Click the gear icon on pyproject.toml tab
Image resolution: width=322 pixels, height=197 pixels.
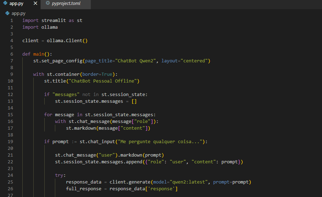(x=48, y=4)
